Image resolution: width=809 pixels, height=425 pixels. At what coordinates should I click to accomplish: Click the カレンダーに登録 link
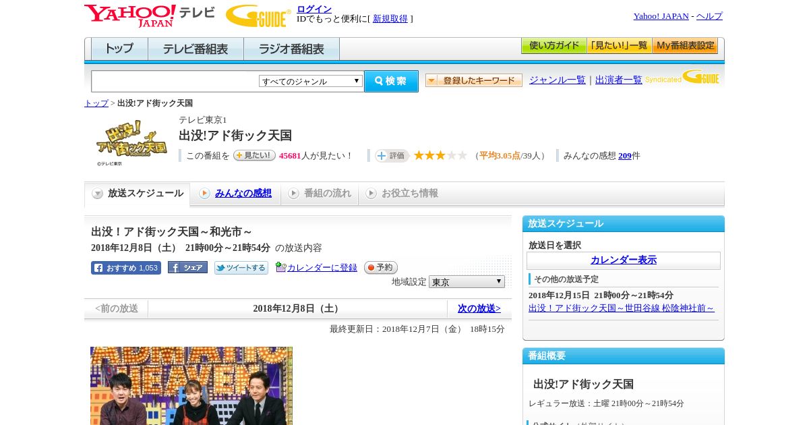pos(322,268)
